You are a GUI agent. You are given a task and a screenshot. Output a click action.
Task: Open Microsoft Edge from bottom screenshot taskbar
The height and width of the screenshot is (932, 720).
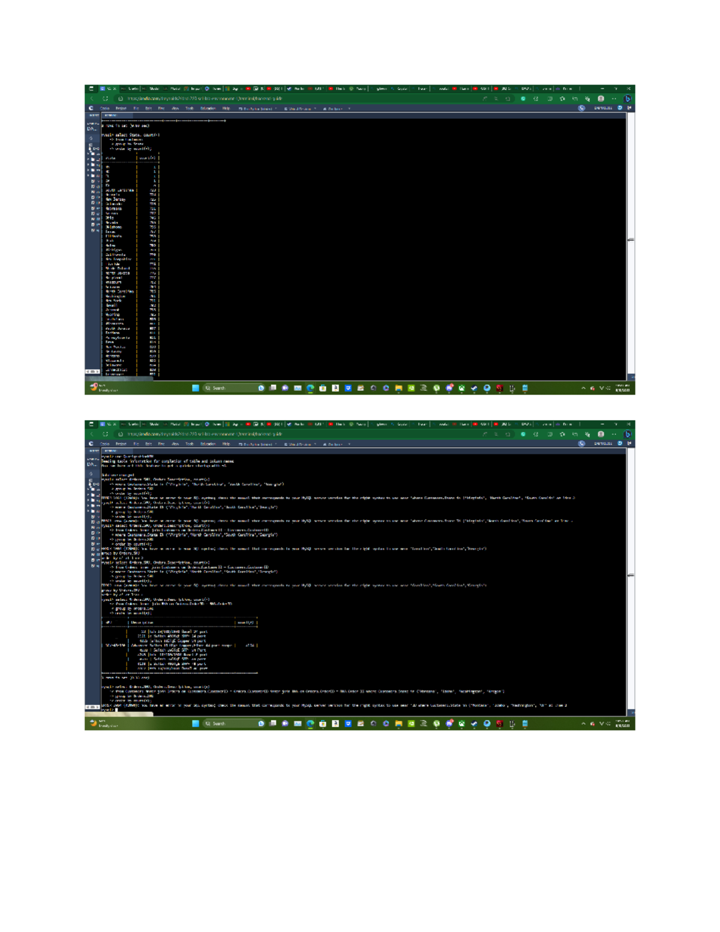[x=310, y=724]
